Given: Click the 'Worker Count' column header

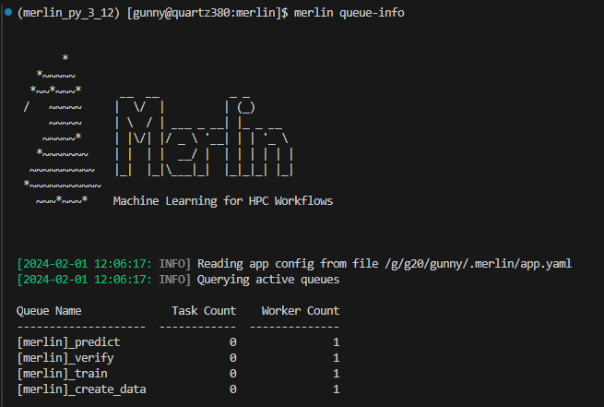Looking at the screenshot, I should coord(301,311).
